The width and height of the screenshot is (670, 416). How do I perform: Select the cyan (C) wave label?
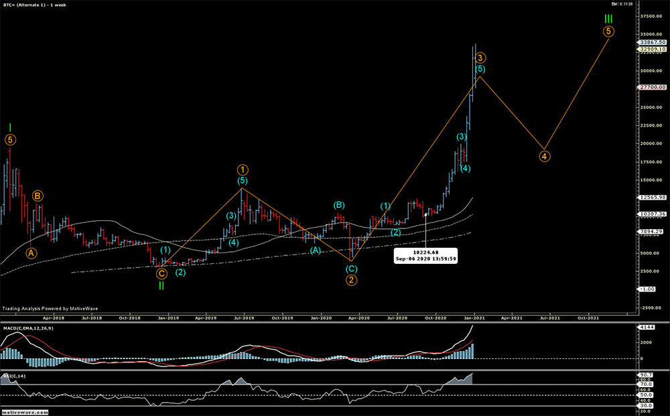[x=352, y=268]
